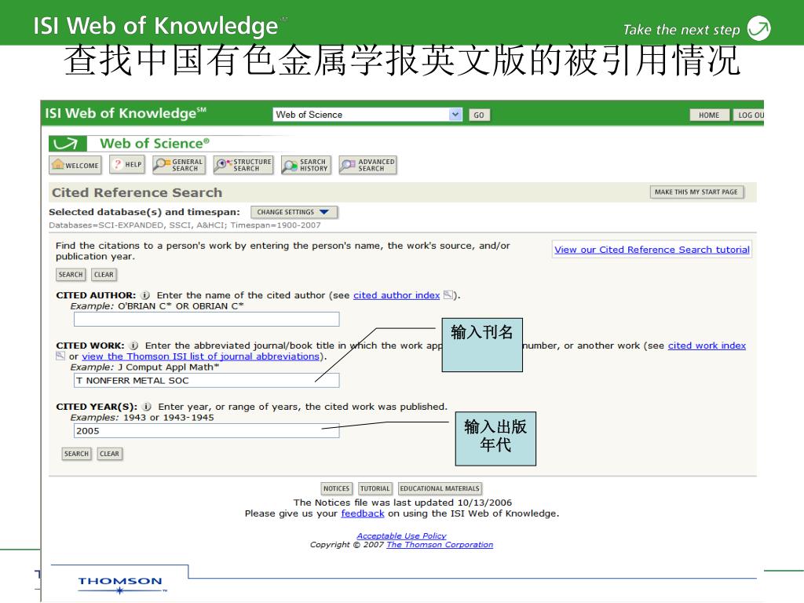The height and width of the screenshot is (603, 804).
Task: Open ADVANCED SEARCH
Action: (367, 165)
